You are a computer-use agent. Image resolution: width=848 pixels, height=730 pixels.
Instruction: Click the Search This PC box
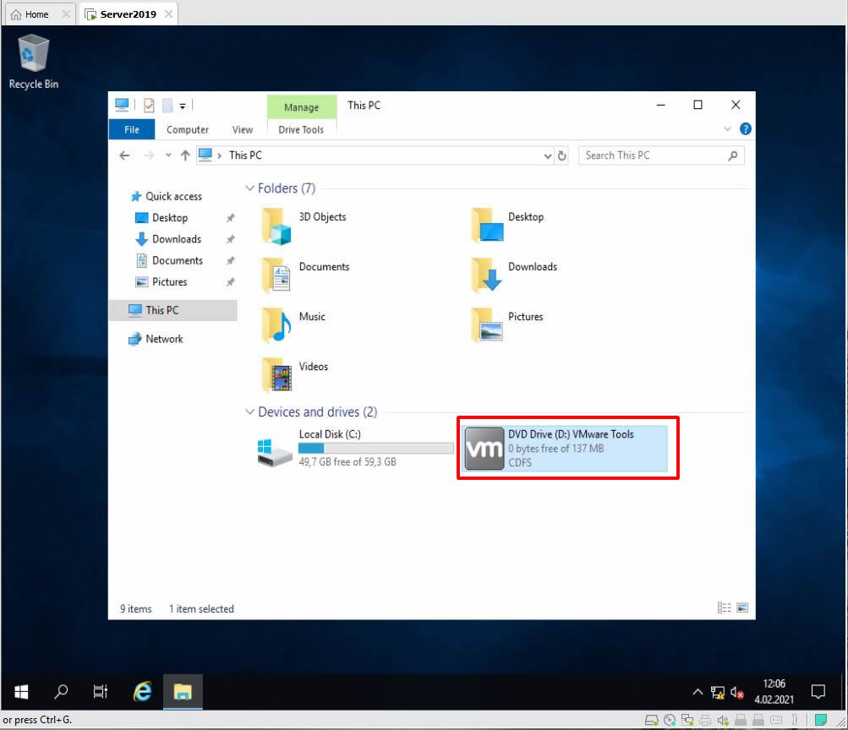click(661, 155)
